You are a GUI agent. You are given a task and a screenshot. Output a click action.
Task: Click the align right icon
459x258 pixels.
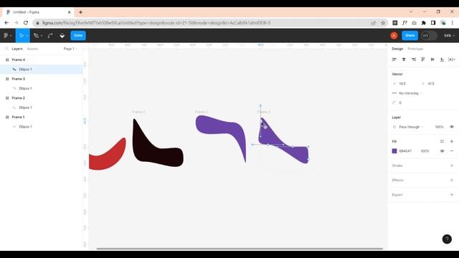pyautogui.click(x=413, y=59)
